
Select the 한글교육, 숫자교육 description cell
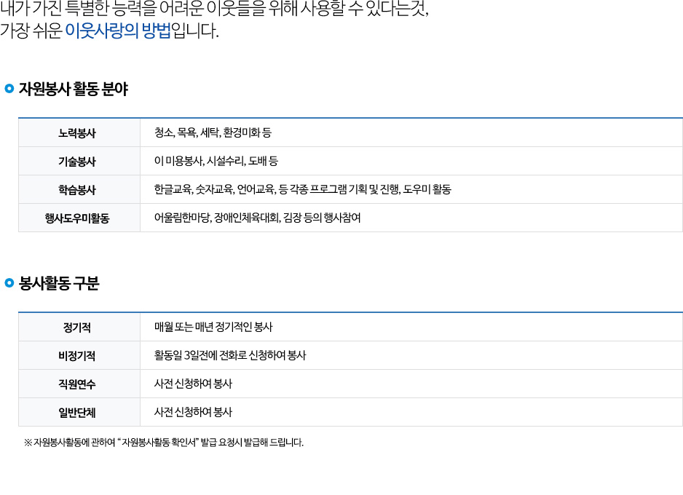click(411, 189)
